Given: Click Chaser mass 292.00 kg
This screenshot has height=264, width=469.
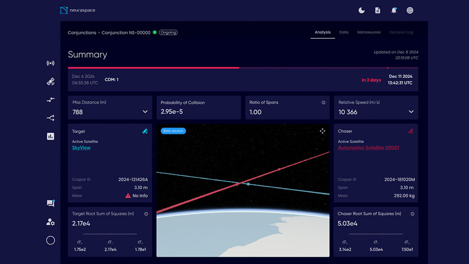Looking at the screenshot, I should (x=404, y=196).
